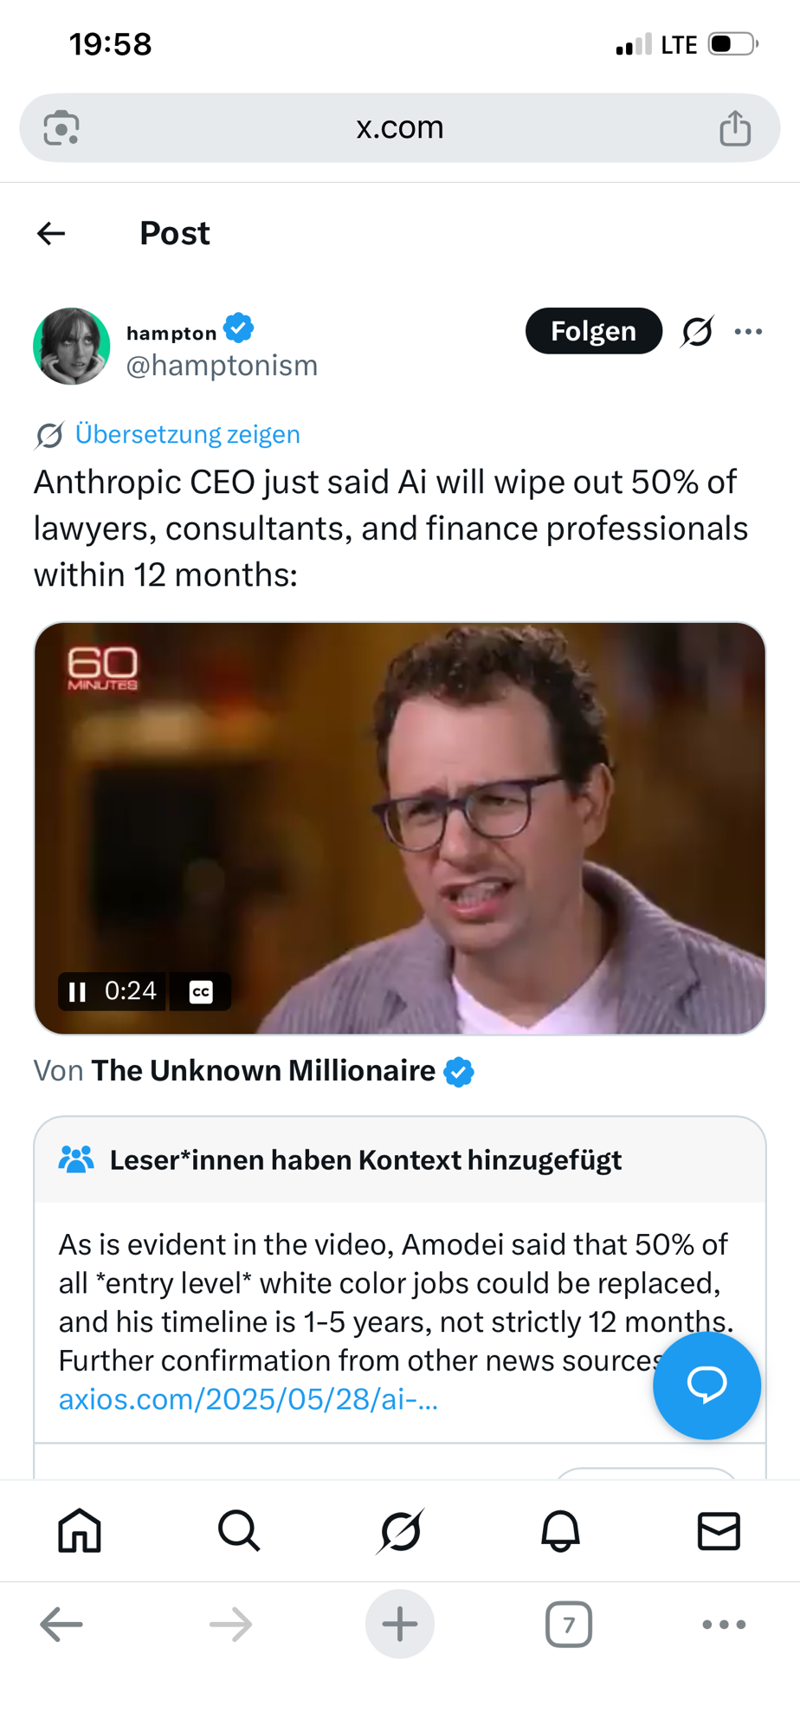800x1733 pixels.
Task: Open the axios.com link in community note
Action: click(x=248, y=1399)
